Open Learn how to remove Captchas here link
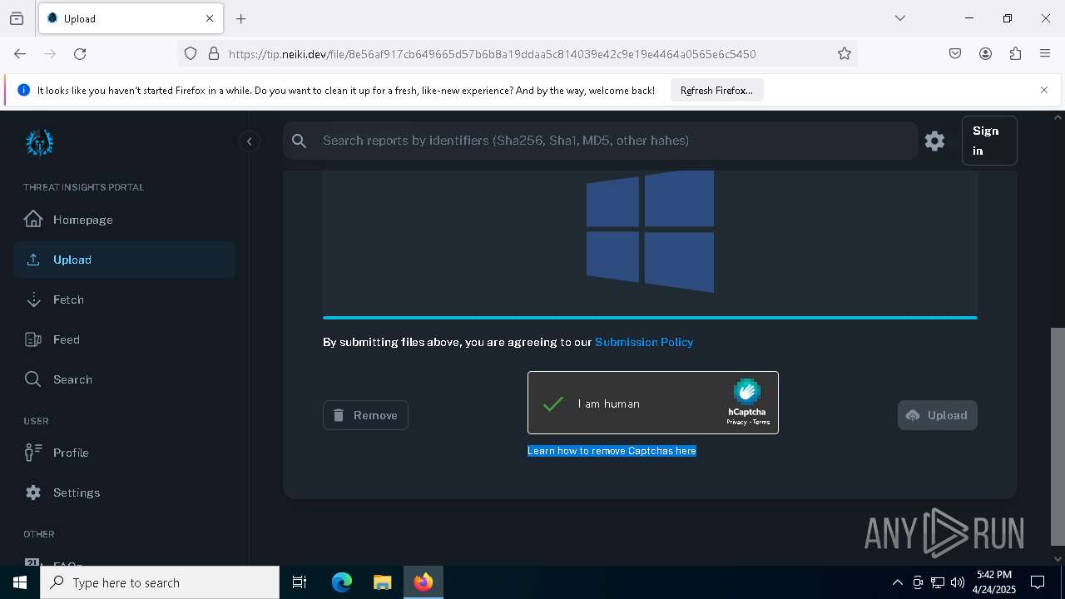This screenshot has height=599, width=1065. point(612,451)
